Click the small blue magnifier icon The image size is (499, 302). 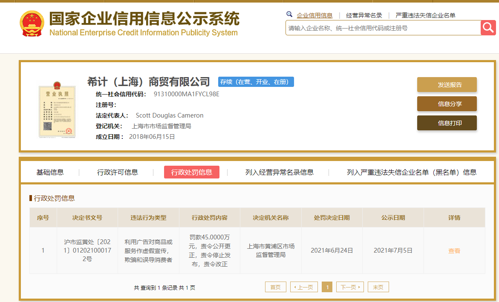pos(289,14)
